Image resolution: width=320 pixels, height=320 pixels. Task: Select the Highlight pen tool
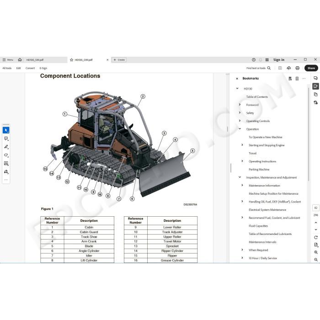[6, 147]
